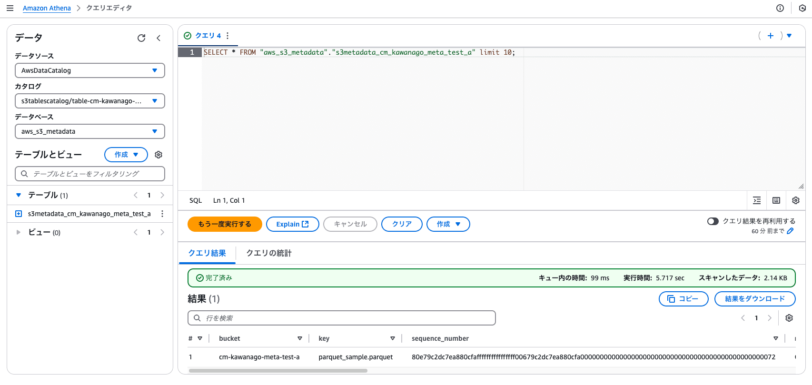Open table and view settings gear
This screenshot has width=812, height=385.
coord(159,155)
